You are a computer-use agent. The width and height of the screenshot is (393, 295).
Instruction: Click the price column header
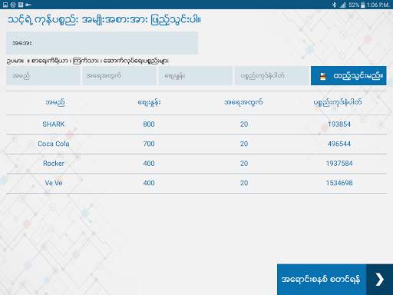(149, 102)
